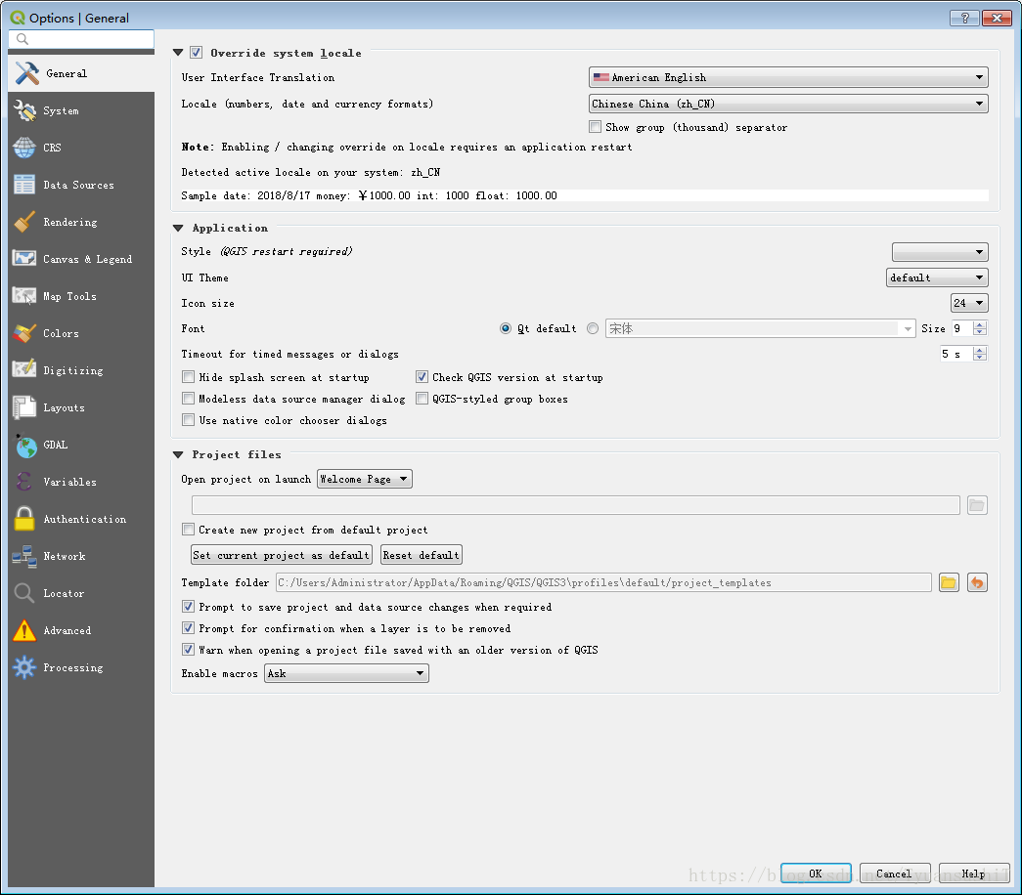Open the font family combo box
This screenshot has height=895, width=1022.
[760, 328]
